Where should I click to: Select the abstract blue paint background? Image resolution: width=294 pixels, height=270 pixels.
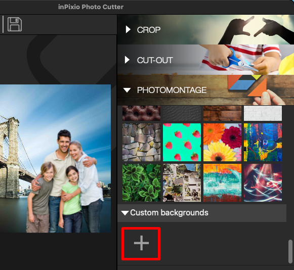[263, 142]
